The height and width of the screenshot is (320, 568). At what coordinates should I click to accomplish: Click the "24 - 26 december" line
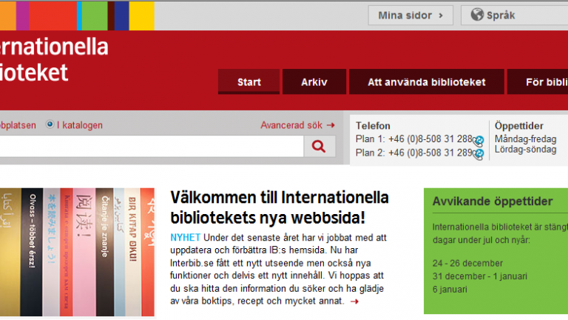(x=467, y=263)
